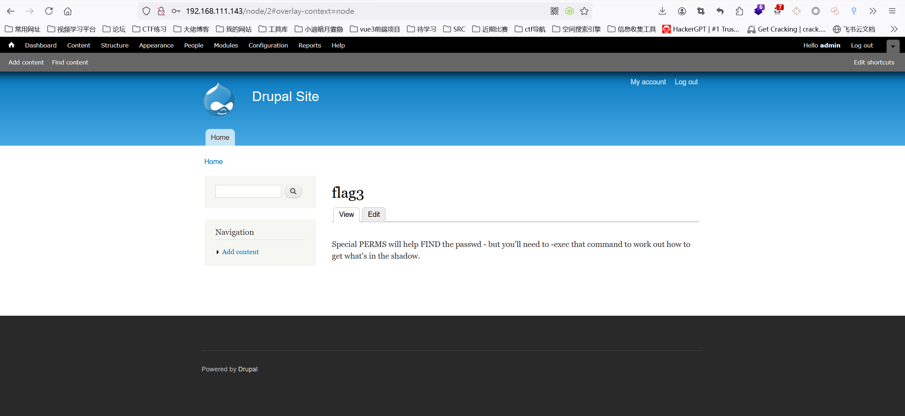Click the search magnifier button

pos(293,191)
